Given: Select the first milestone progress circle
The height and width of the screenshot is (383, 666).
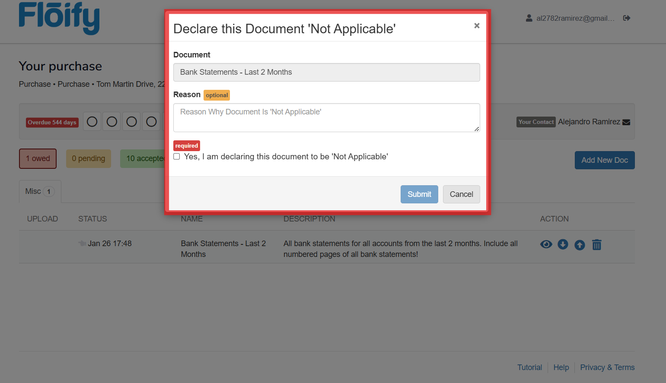Looking at the screenshot, I should pos(92,121).
